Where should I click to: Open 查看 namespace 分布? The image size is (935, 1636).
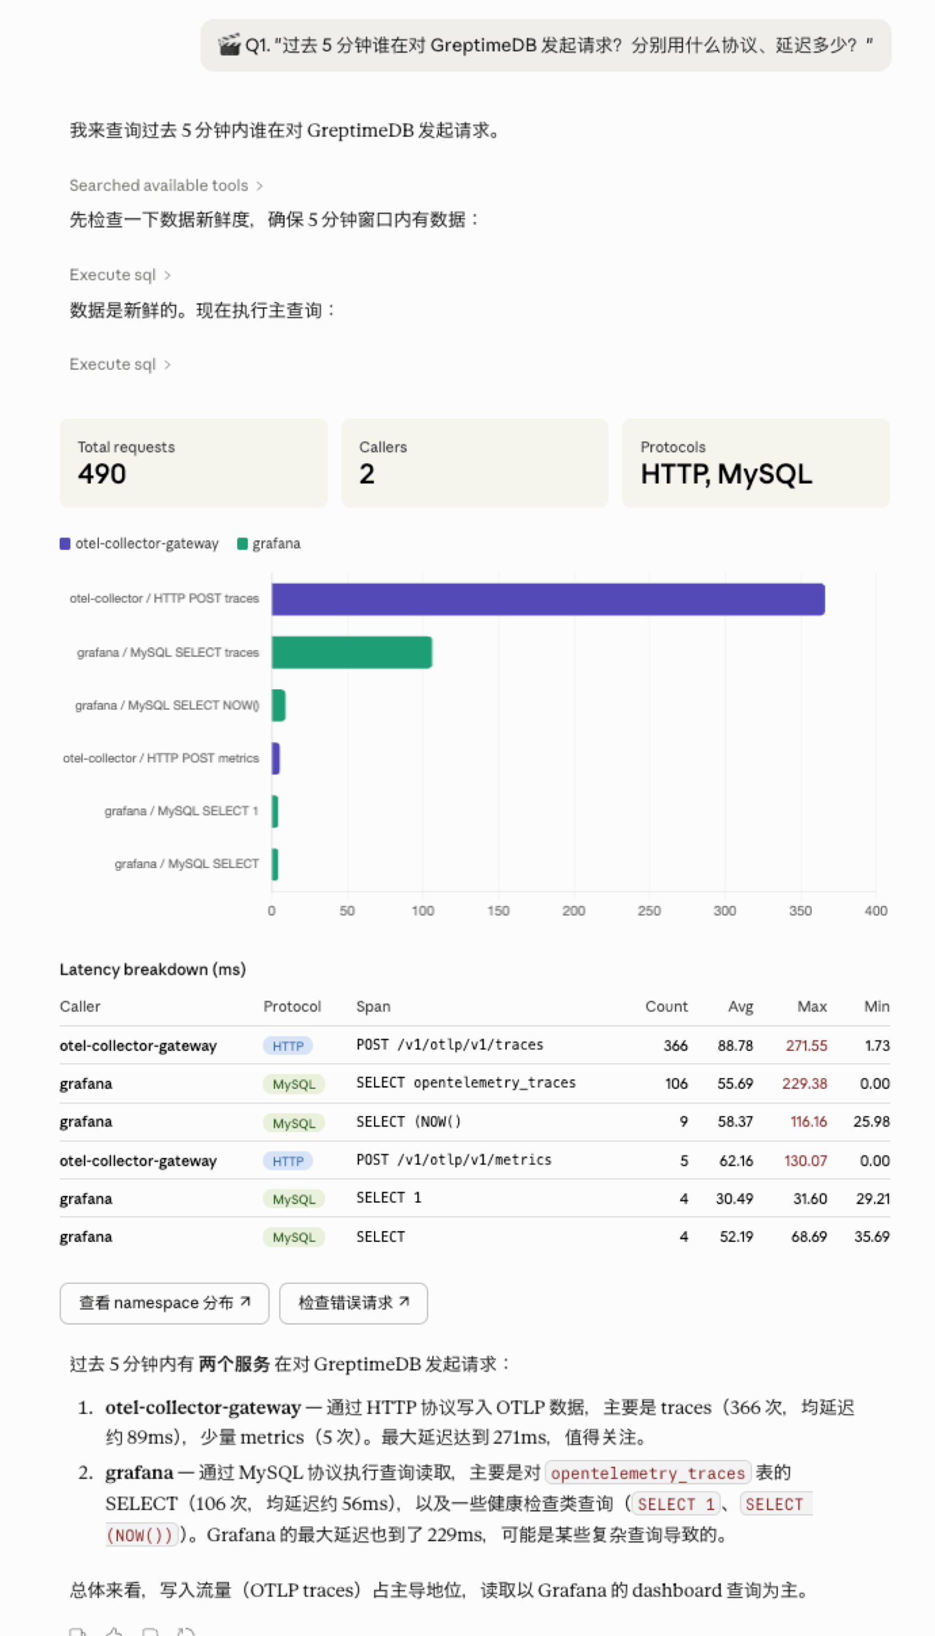(x=164, y=1303)
